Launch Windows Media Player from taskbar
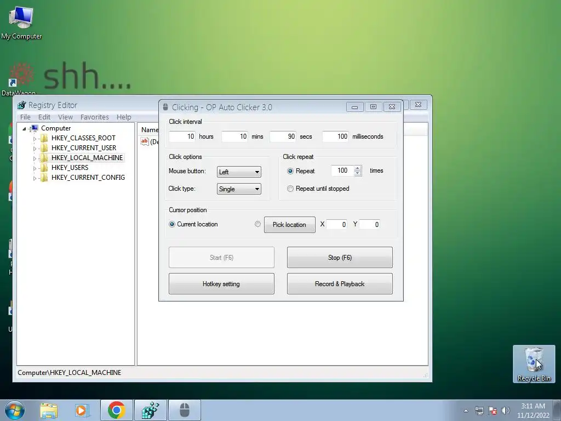 (x=82, y=410)
